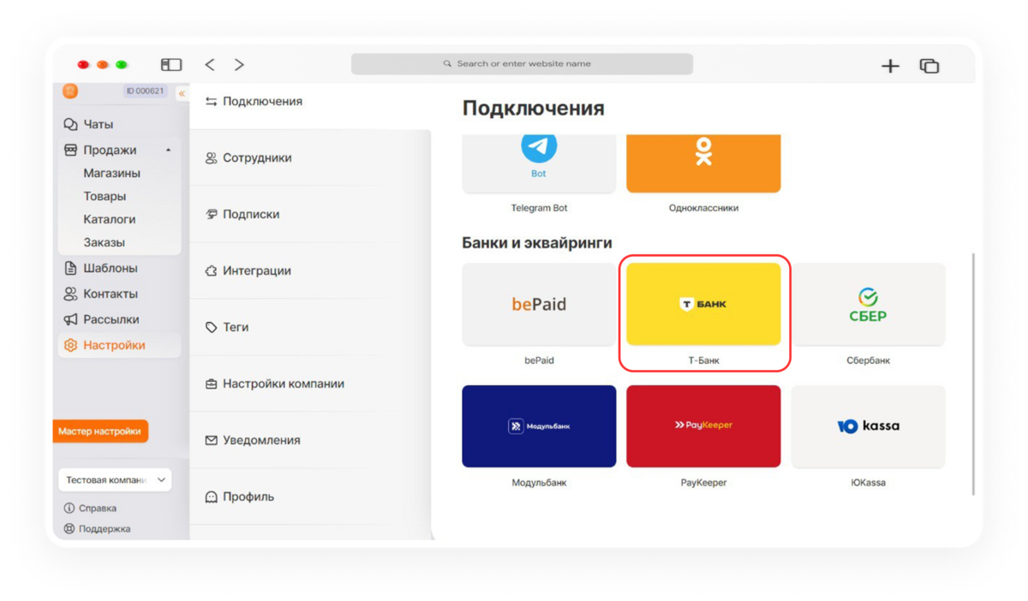The image size is (1028, 601).
Task: Click the Профиль face icon
Action: (x=211, y=497)
